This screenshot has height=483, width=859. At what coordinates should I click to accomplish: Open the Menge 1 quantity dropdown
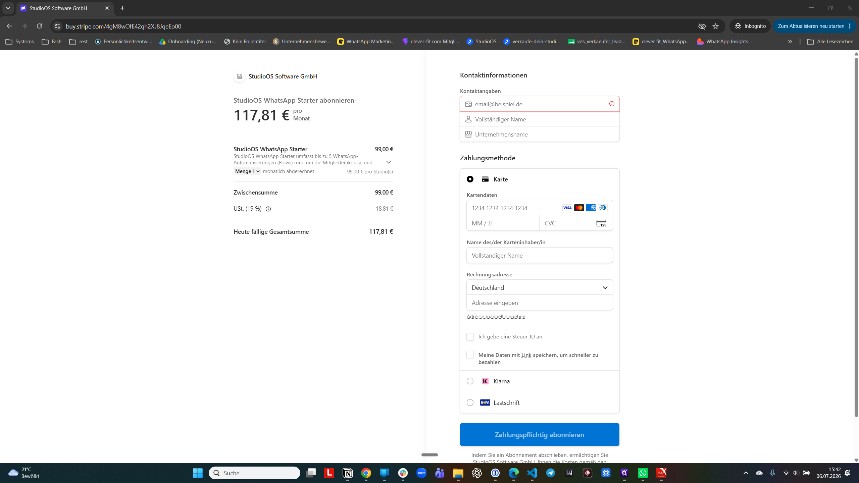coord(247,171)
